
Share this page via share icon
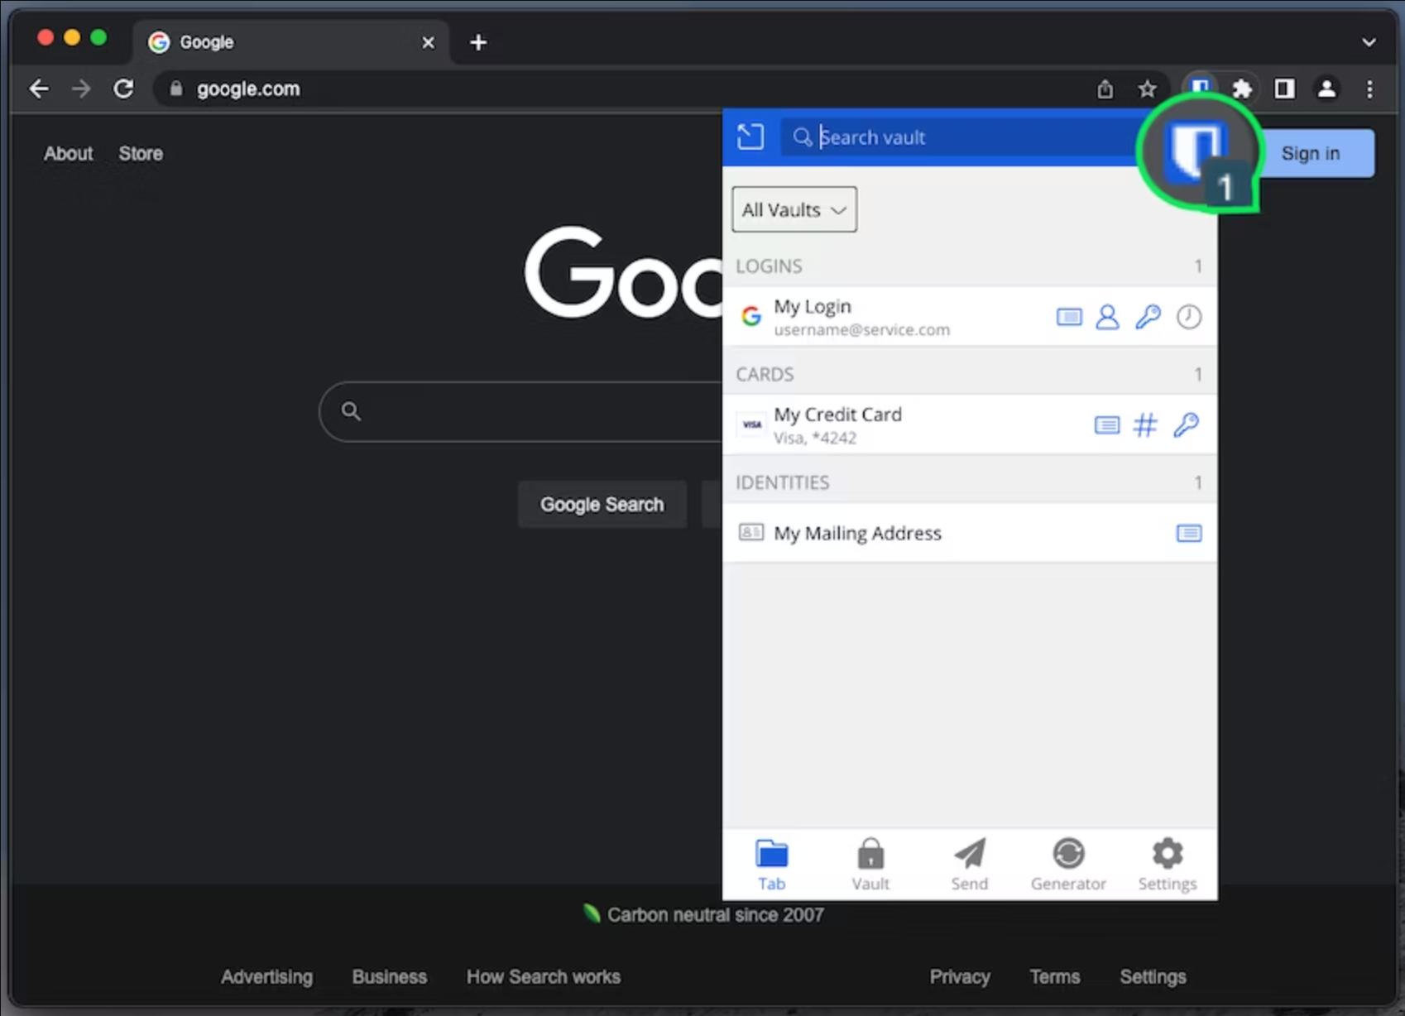click(x=1105, y=89)
